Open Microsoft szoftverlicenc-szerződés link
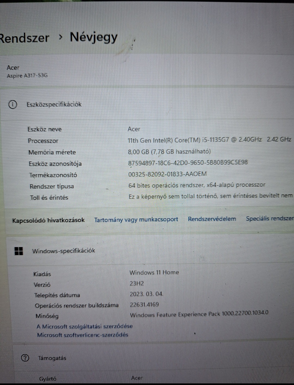294x385 pixels. tap(82, 335)
